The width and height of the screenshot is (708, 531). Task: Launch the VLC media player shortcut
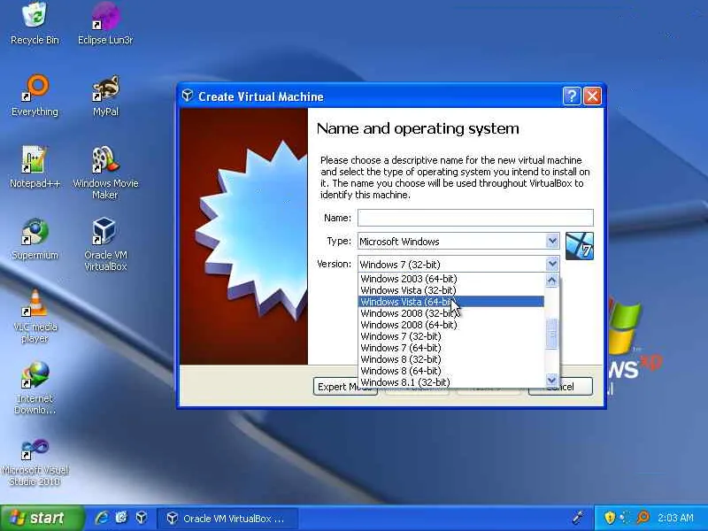pos(35,316)
